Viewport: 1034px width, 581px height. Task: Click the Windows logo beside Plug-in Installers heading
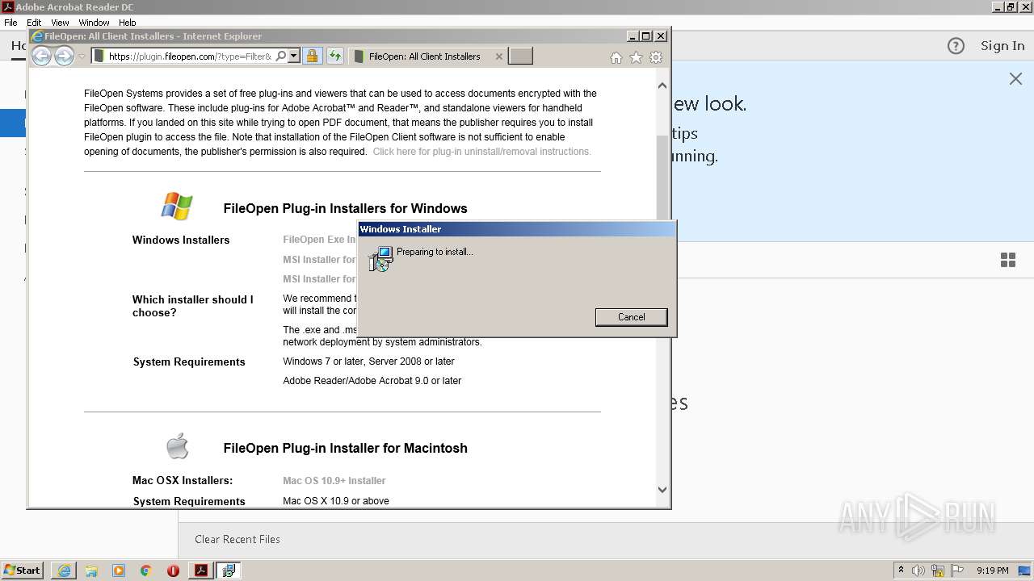pos(177,207)
